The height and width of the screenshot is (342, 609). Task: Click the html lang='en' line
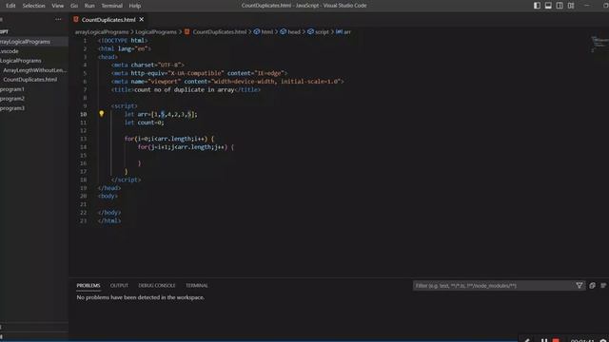pos(125,48)
